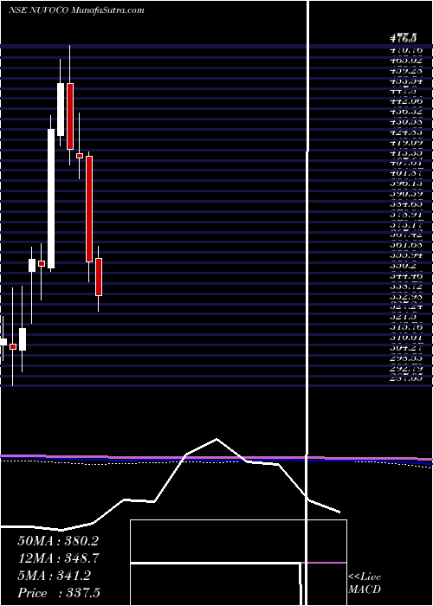Click the NSE NUVOCO MunafaSutra.com title

click(76, 10)
